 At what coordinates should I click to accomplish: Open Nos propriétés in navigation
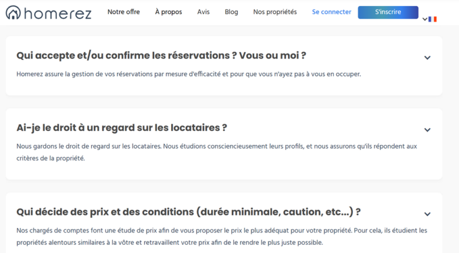click(275, 12)
